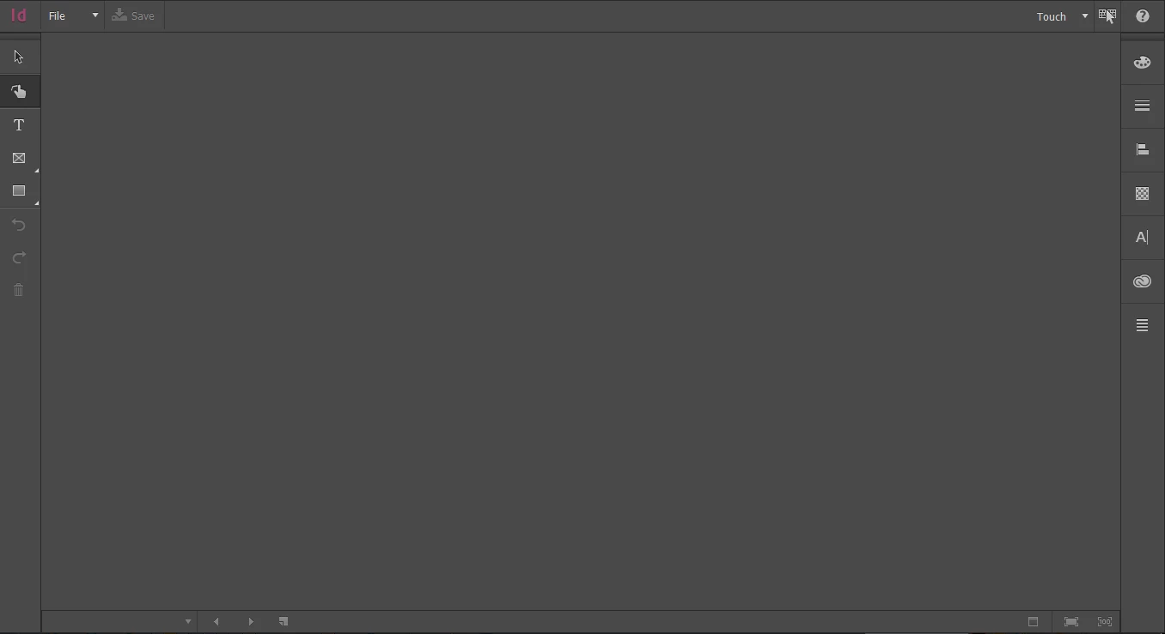
Task: Open the Help question mark icon
Action: (1143, 15)
